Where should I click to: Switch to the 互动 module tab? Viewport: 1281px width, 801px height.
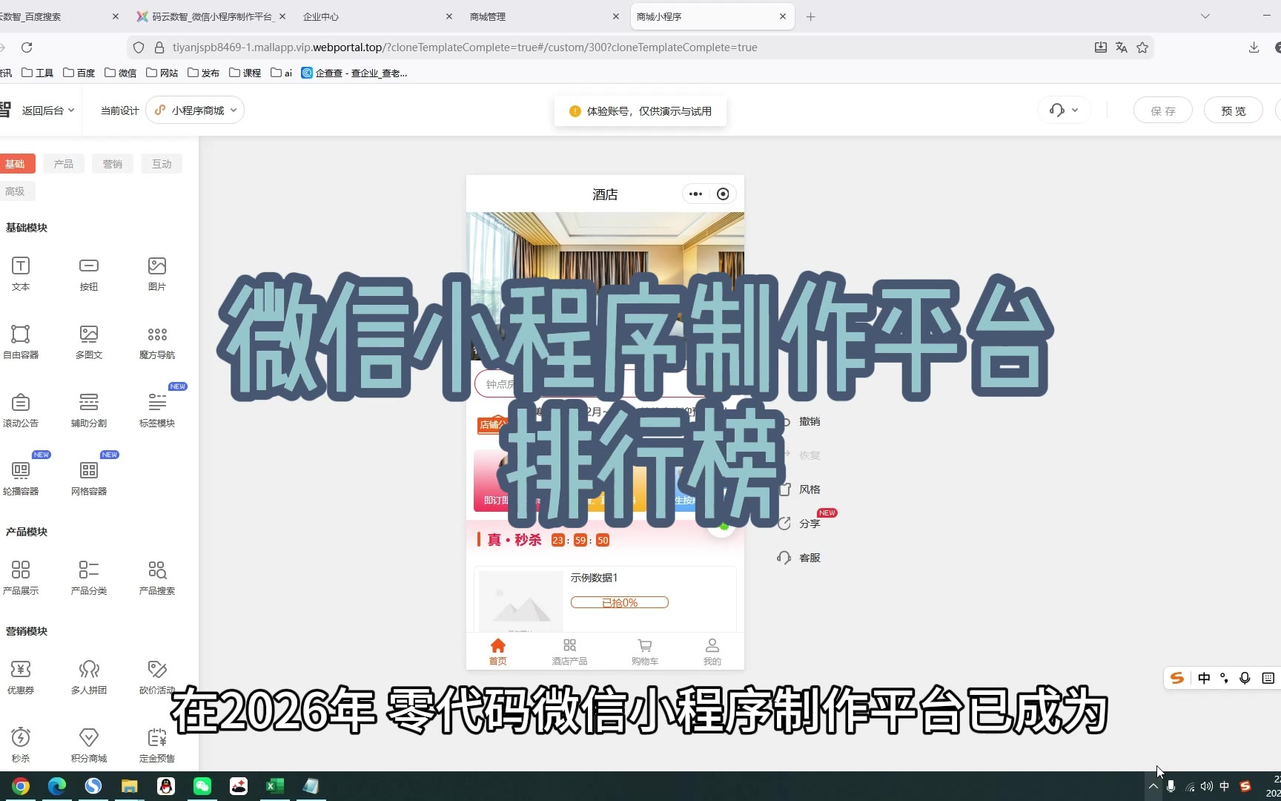162,164
